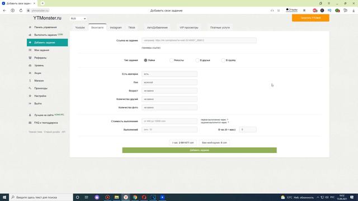Click the blue IQ extension icon
The width and height of the screenshot is (358, 201).
tap(329, 11)
